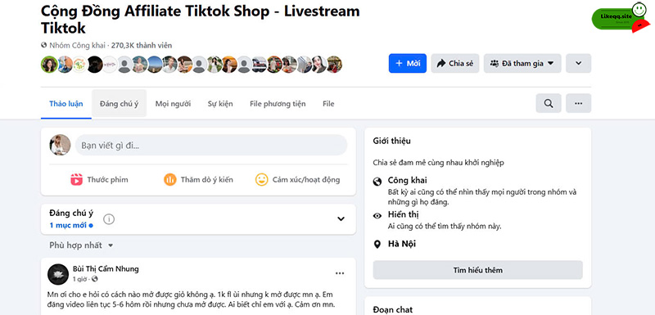Viewport: 655px width, 315px height.
Task: Go to the File phương tiện tab
Action: [x=278, y=104]
